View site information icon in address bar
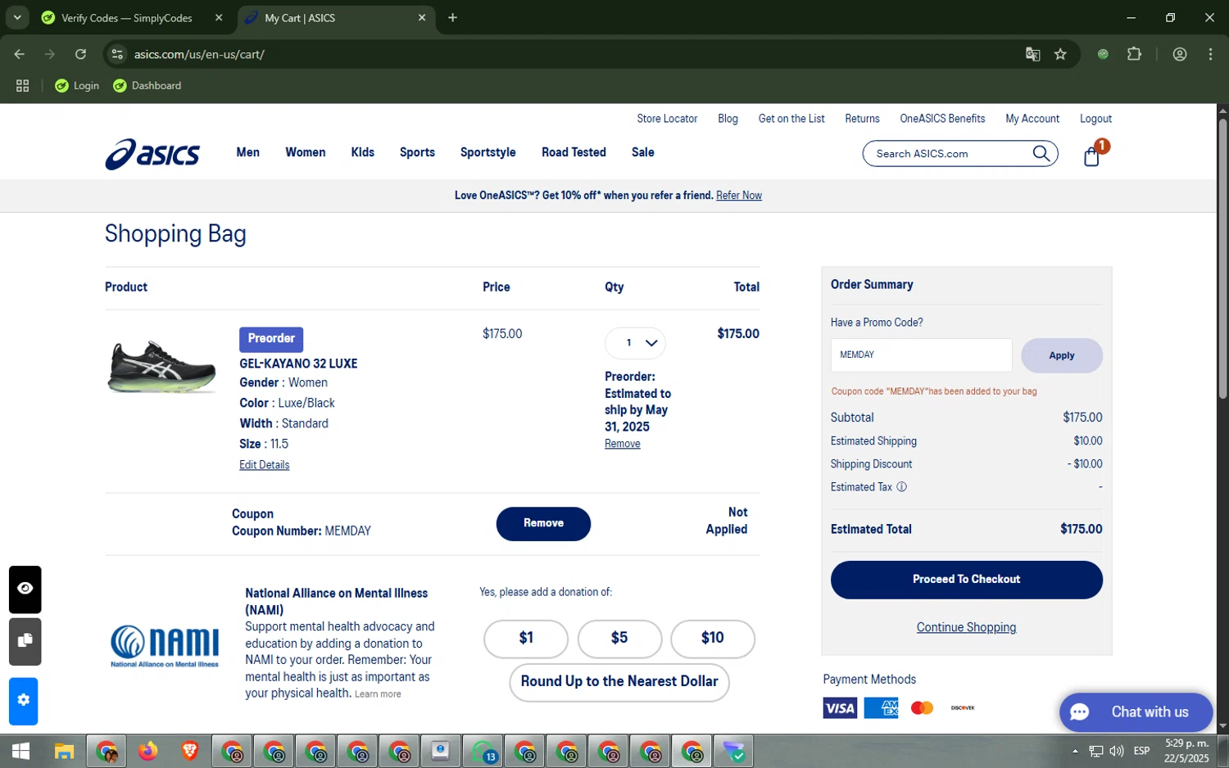This screenshot has height=768, width=1229. tap(117, 54)
